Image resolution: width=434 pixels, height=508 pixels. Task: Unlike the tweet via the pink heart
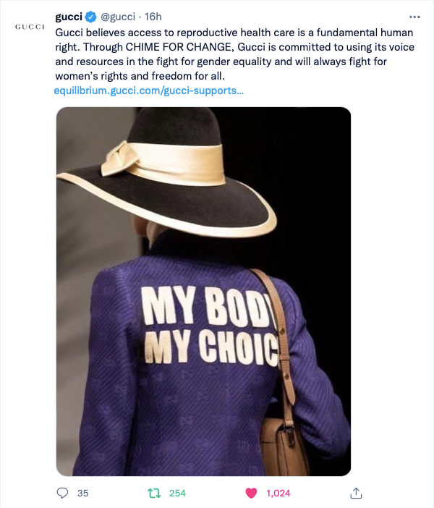pos(251,493)
